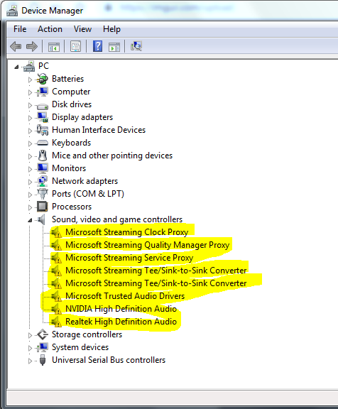
Task: Open the View menu
Action: 82,29
